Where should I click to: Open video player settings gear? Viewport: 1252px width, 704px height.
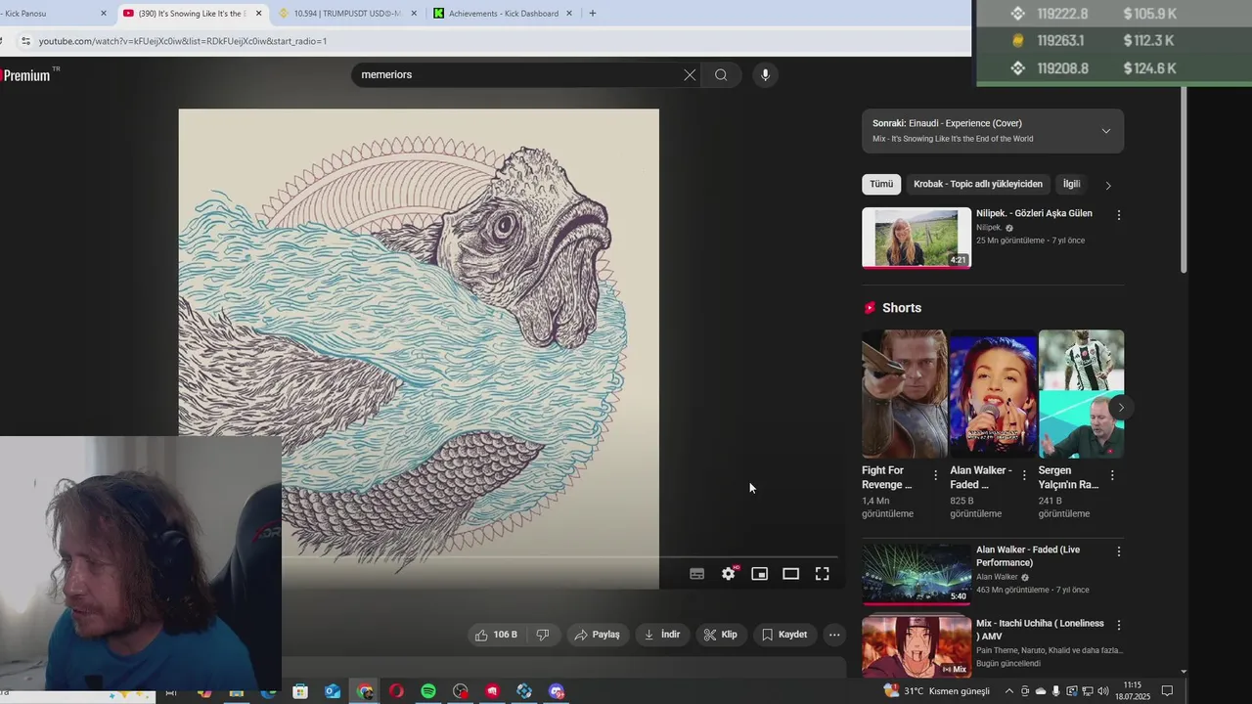click(x=728, y=574)
